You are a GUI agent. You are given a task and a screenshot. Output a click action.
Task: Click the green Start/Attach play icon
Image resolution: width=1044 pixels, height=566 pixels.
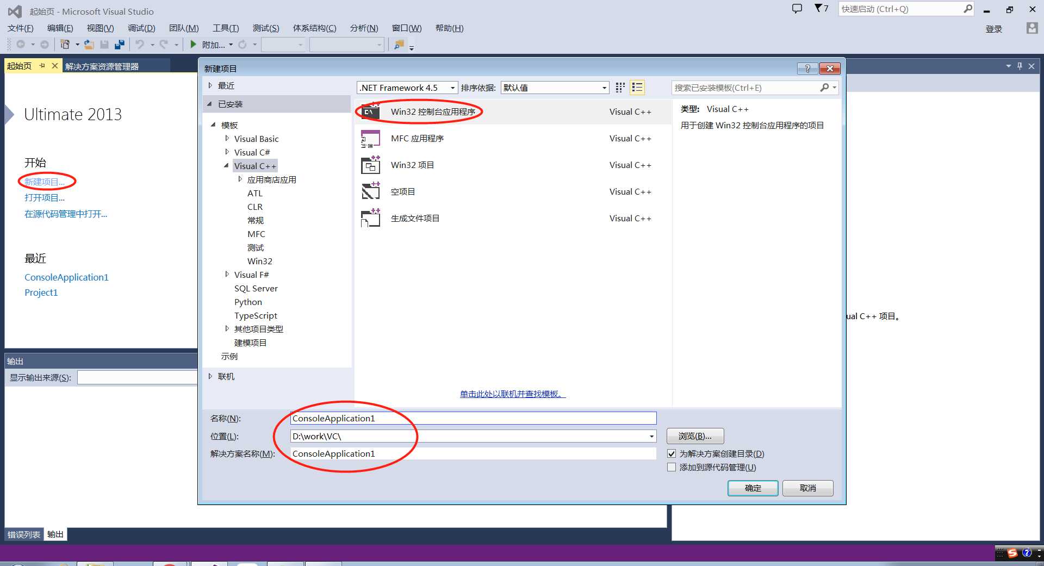point(193,45)
